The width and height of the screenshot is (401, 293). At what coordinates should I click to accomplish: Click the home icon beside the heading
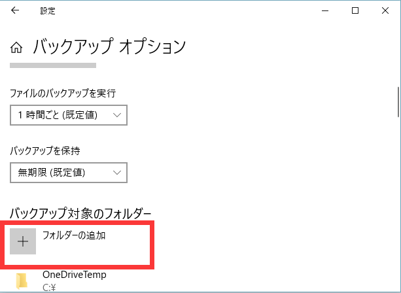(x=17, y=48)
